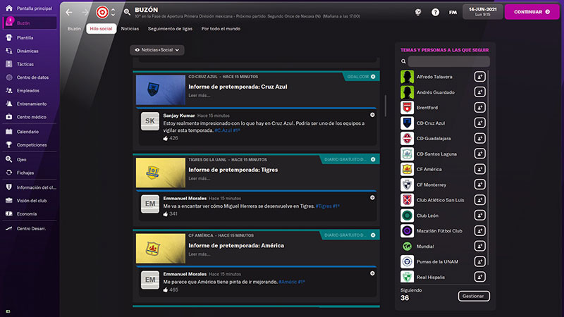Switch to the Buzón tab
This screenshot has width=564, height=317.
pyautogui.click(x=74, y=29)
